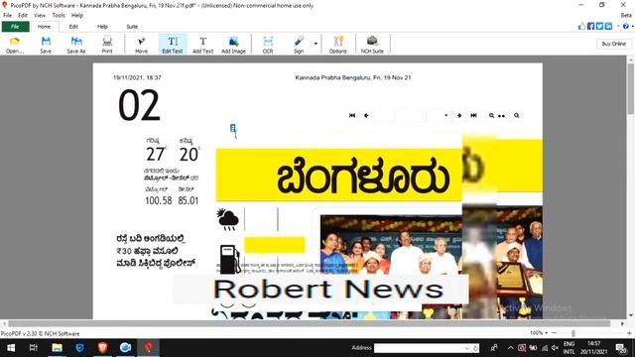This screenshot has height=357, width=635.
Task: Select the Add Image tool
Action: [x=234, y=45]
